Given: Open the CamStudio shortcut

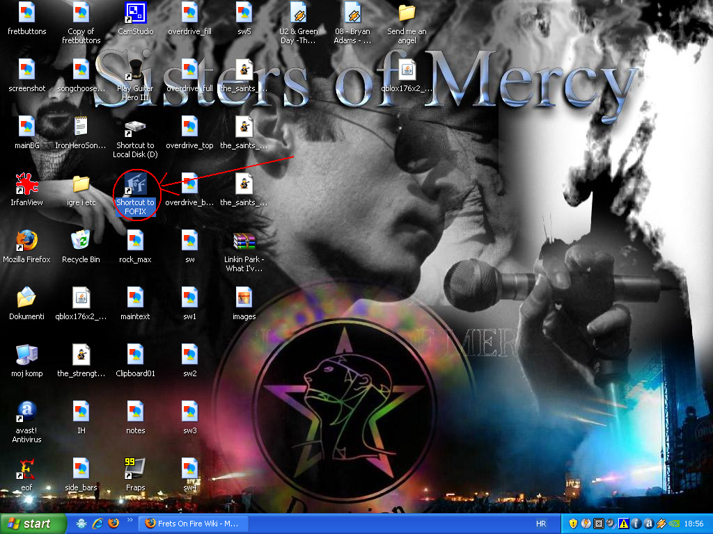Looking at the screenshot, I should [x=136, y=19].
